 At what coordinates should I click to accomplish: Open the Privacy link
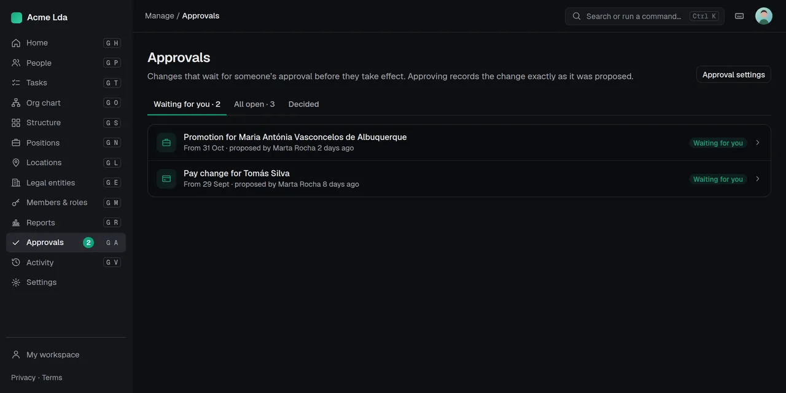tap(23, 378)
